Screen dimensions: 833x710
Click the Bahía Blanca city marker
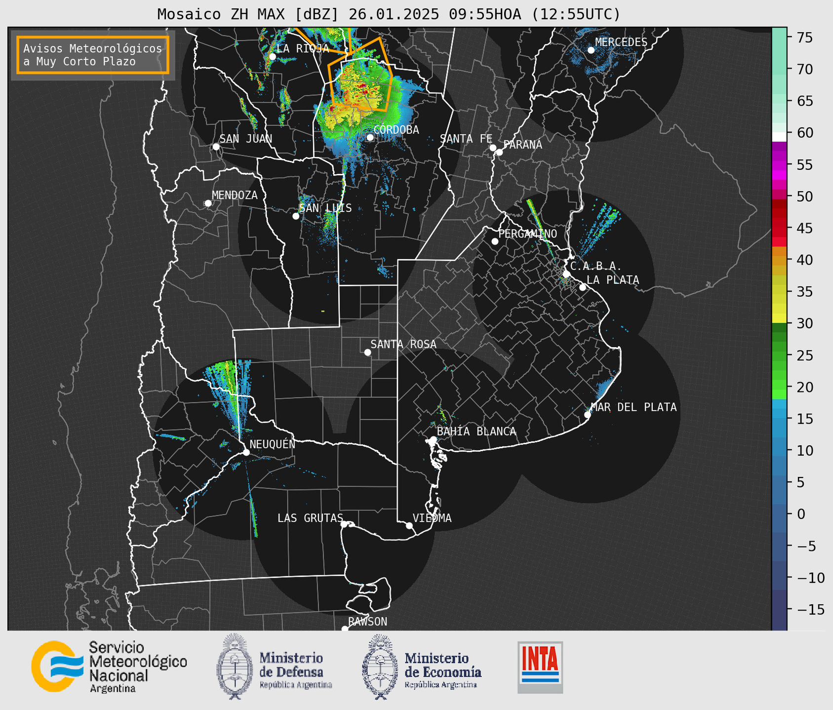pos(433,439)
